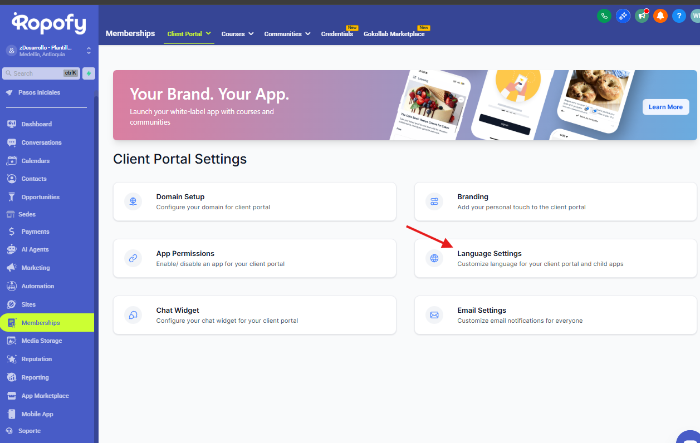Click the Language Settings globe icon
Screen dimensions: 700x443
[434, 258]
